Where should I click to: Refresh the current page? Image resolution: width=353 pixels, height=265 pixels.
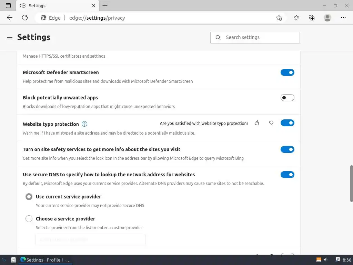(25, 18)
